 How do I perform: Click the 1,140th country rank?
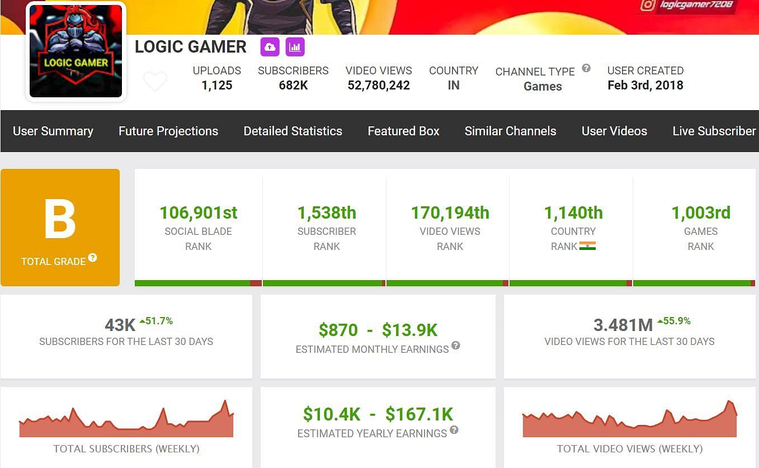(573, 213)
